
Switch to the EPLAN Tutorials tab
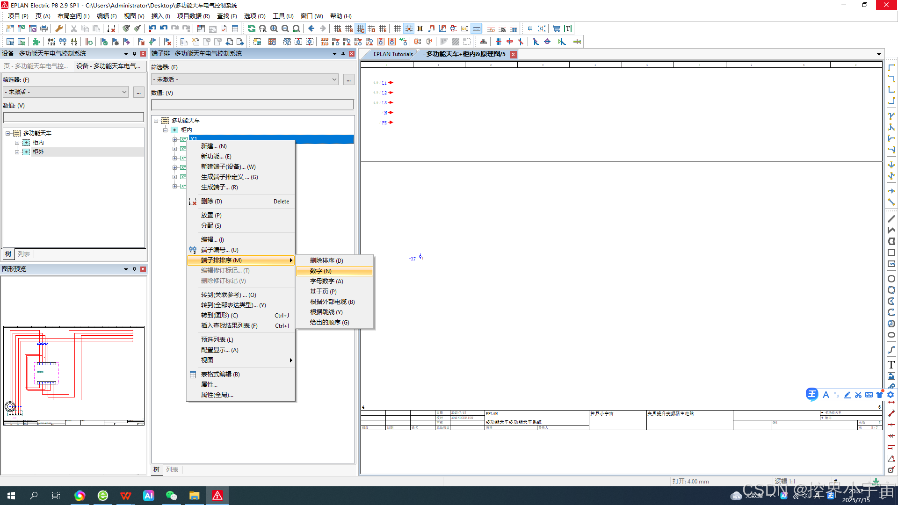click(393, 54)
